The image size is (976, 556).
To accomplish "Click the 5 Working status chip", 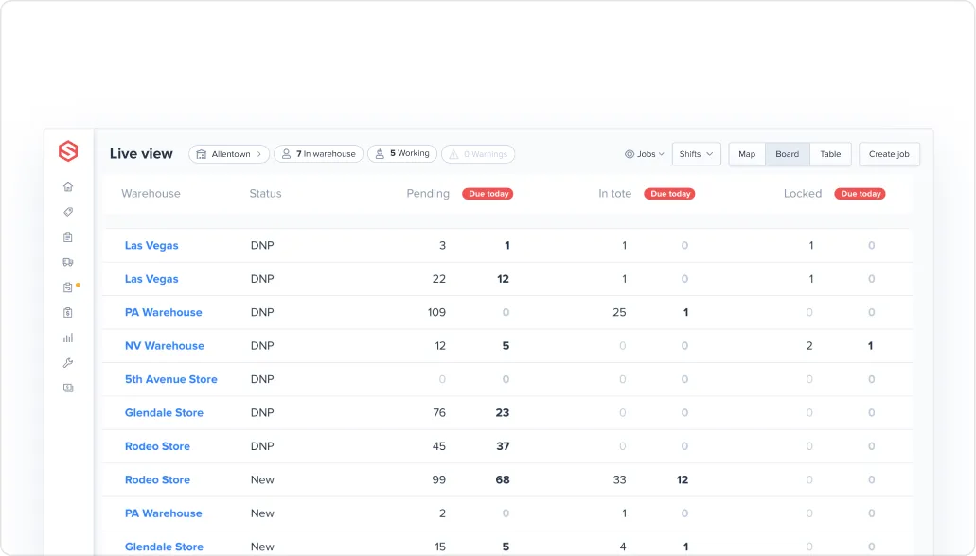I will tap(401, 153).
